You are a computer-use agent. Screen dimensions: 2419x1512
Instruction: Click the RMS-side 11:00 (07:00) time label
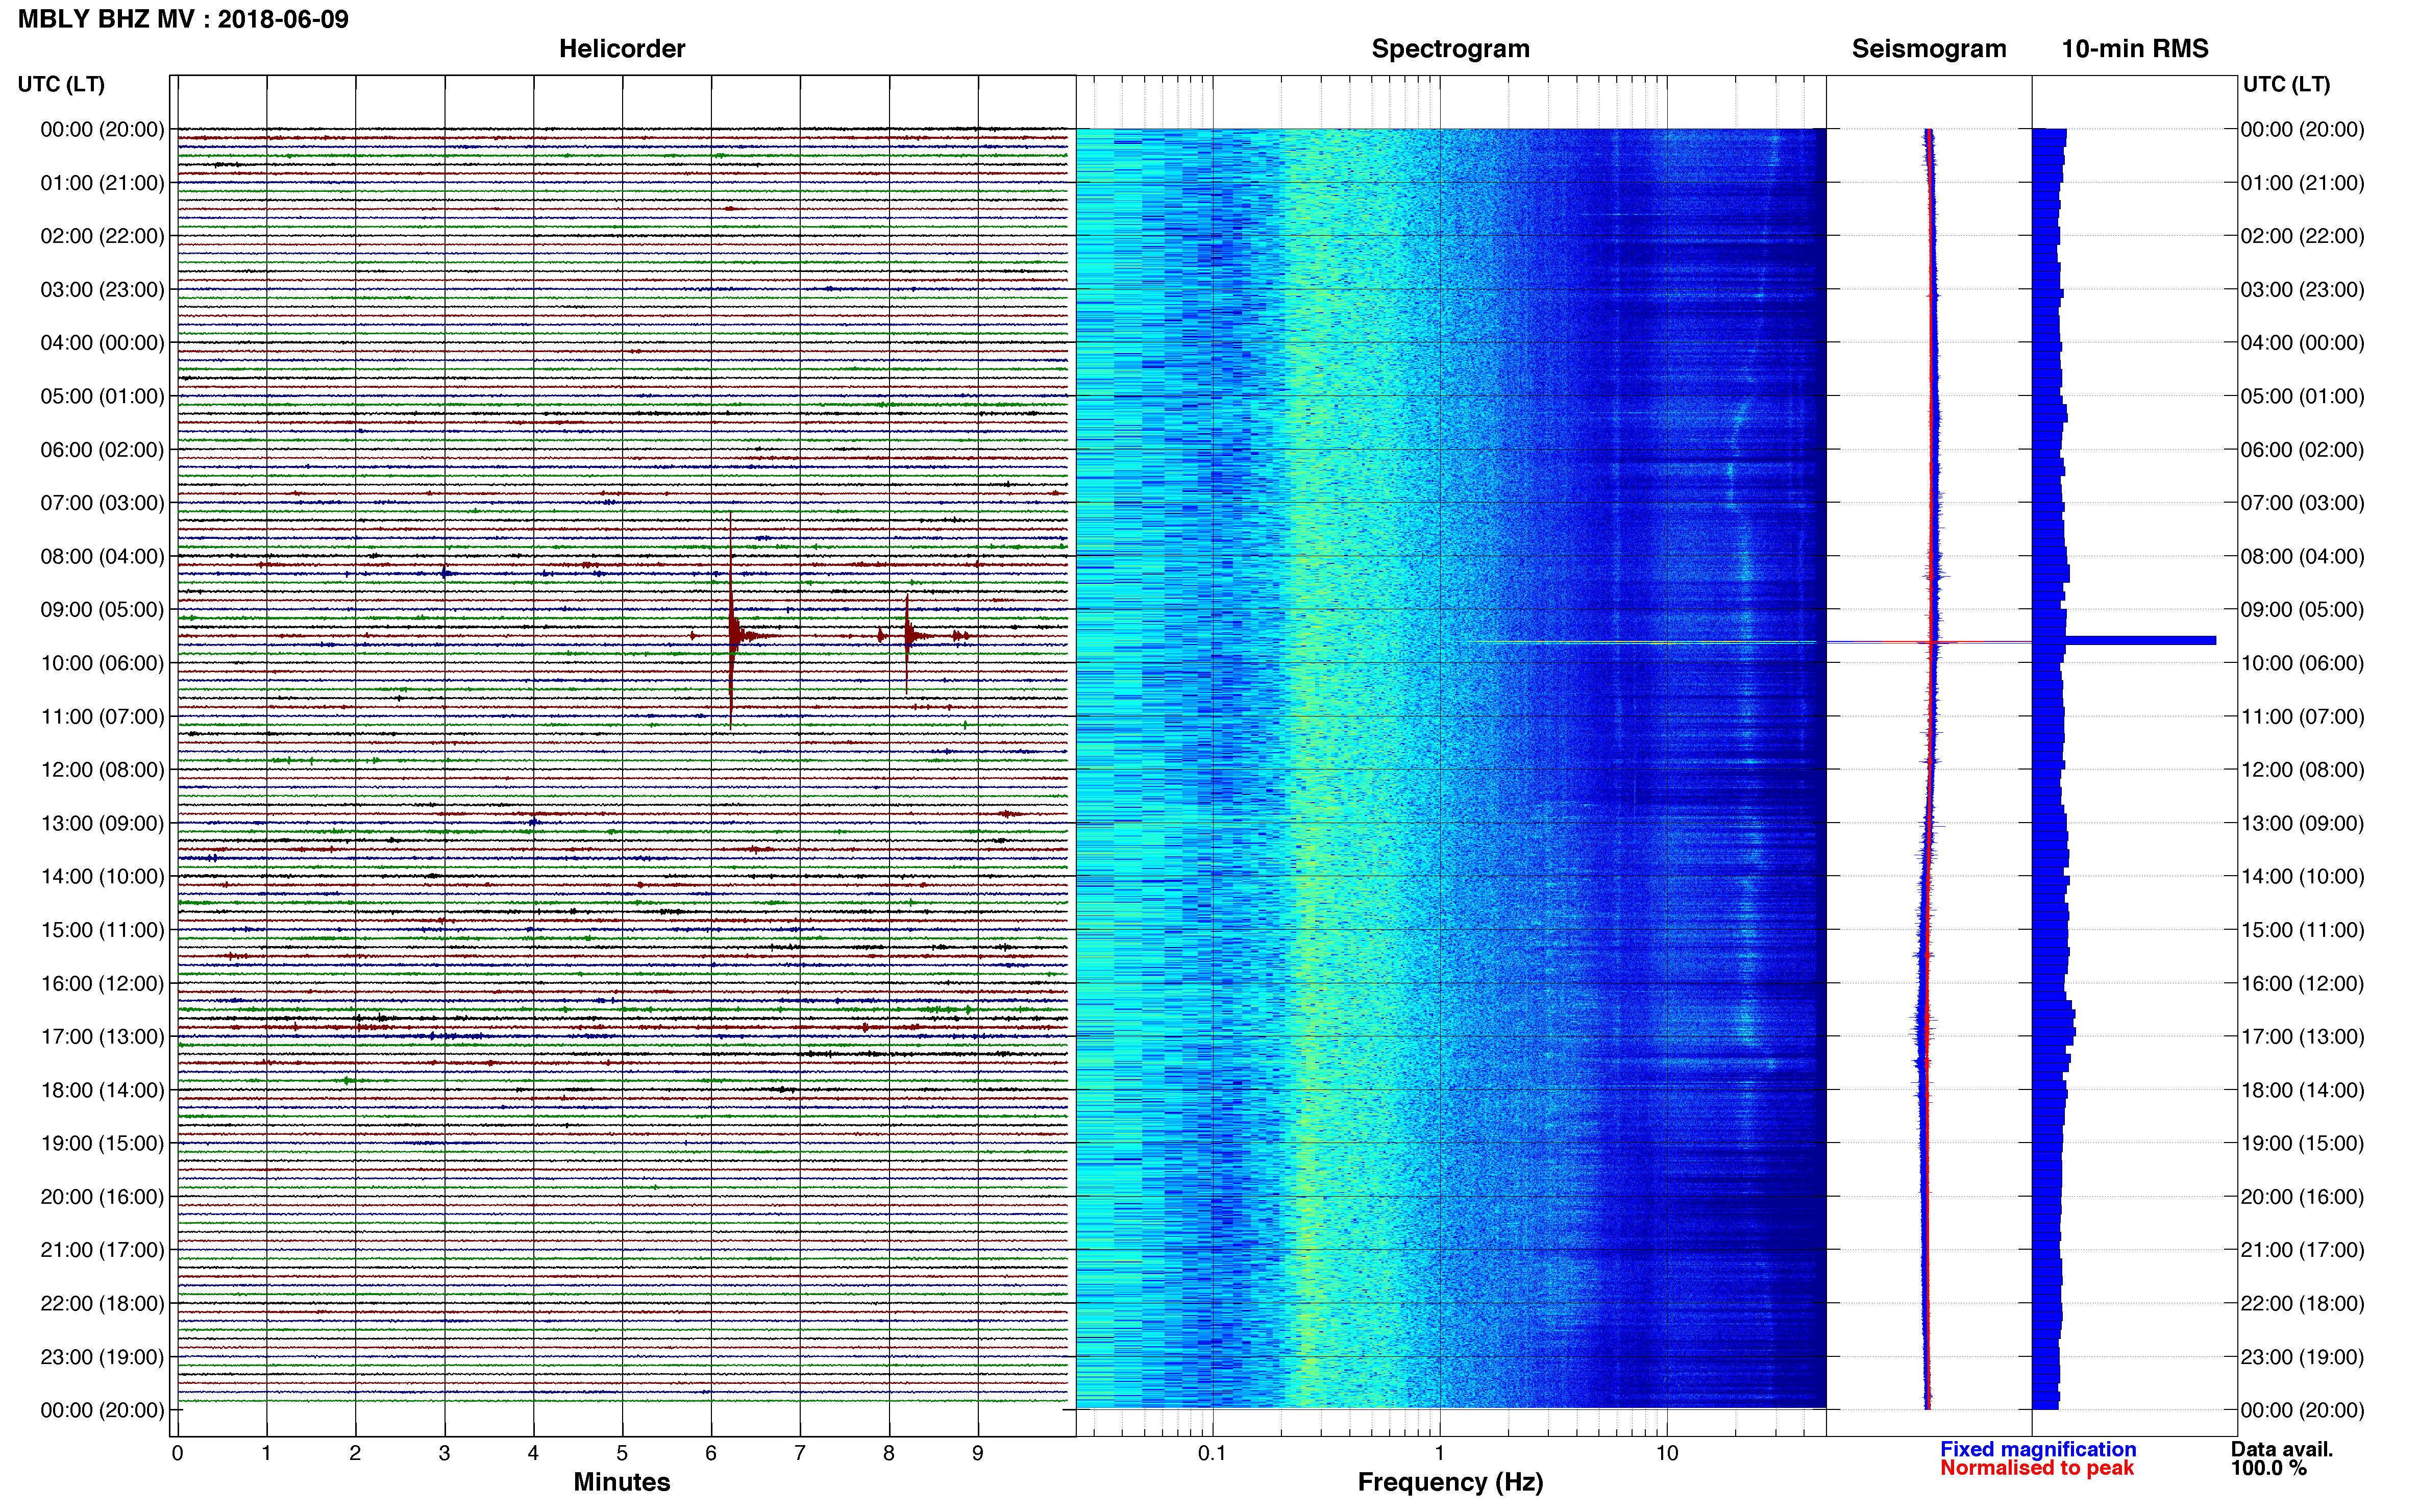click(2302, 717)
